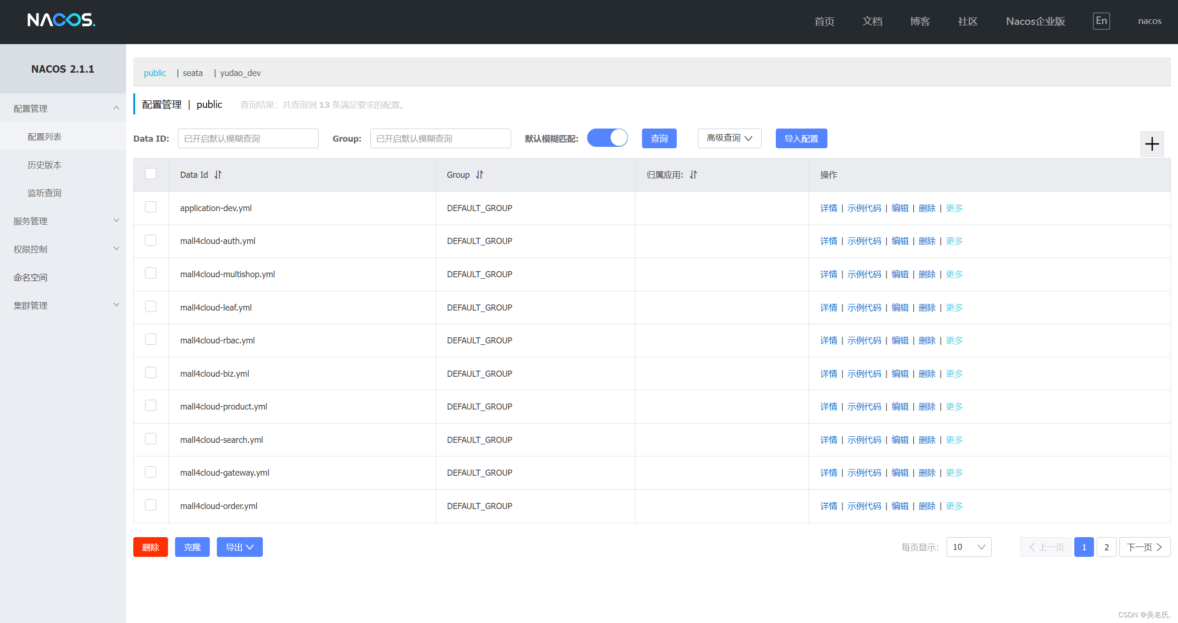Screen dimensions: 1178x623
Task: Click 编辑 for mall4cloud-leaf.yml
Action: coord(900,307)
